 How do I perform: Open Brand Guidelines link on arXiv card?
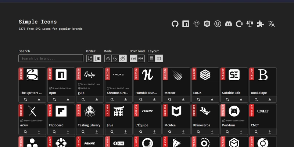(32, 121)
